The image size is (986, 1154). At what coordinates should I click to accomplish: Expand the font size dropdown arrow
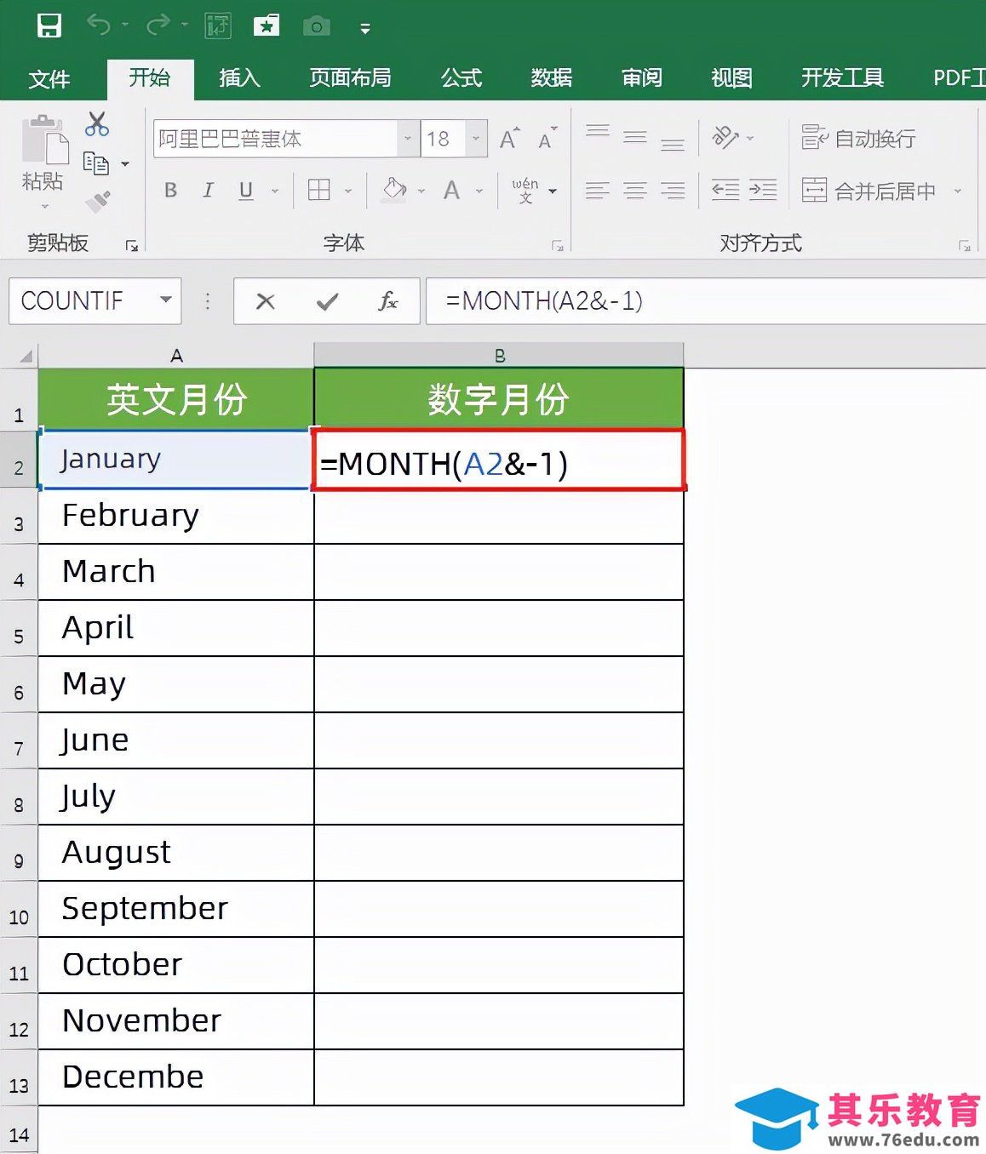coord(476,139)
